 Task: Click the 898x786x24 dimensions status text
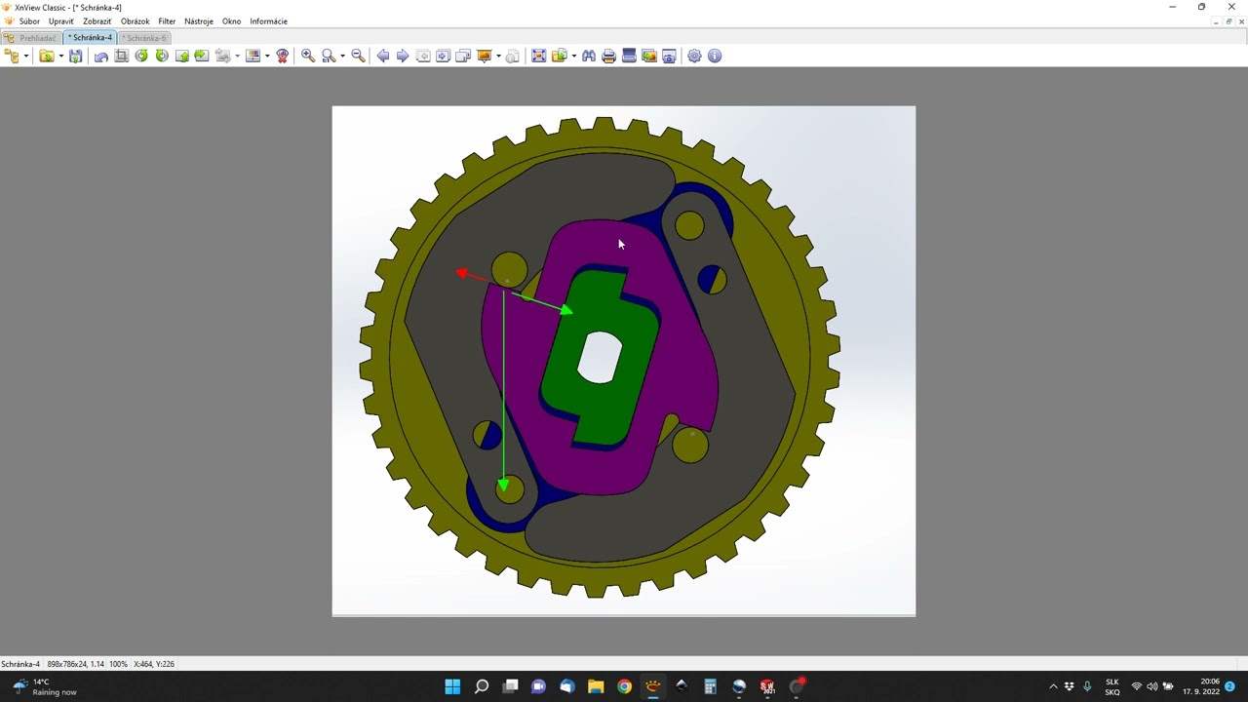(75, 664)
